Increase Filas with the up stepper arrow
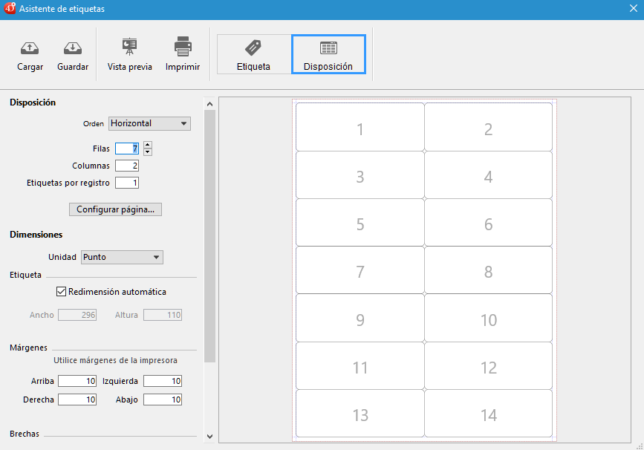 tap(148, 145)
